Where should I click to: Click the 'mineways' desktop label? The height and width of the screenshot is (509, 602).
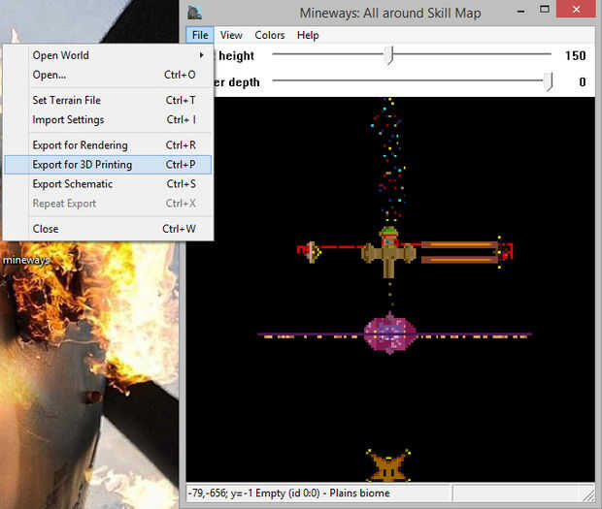tap(26, 260)
